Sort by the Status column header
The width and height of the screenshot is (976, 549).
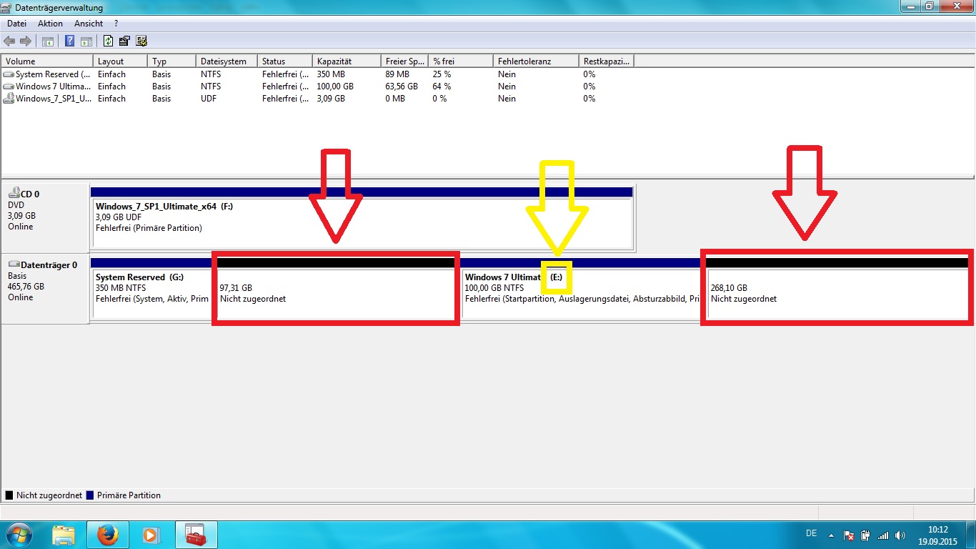(285, 61)
